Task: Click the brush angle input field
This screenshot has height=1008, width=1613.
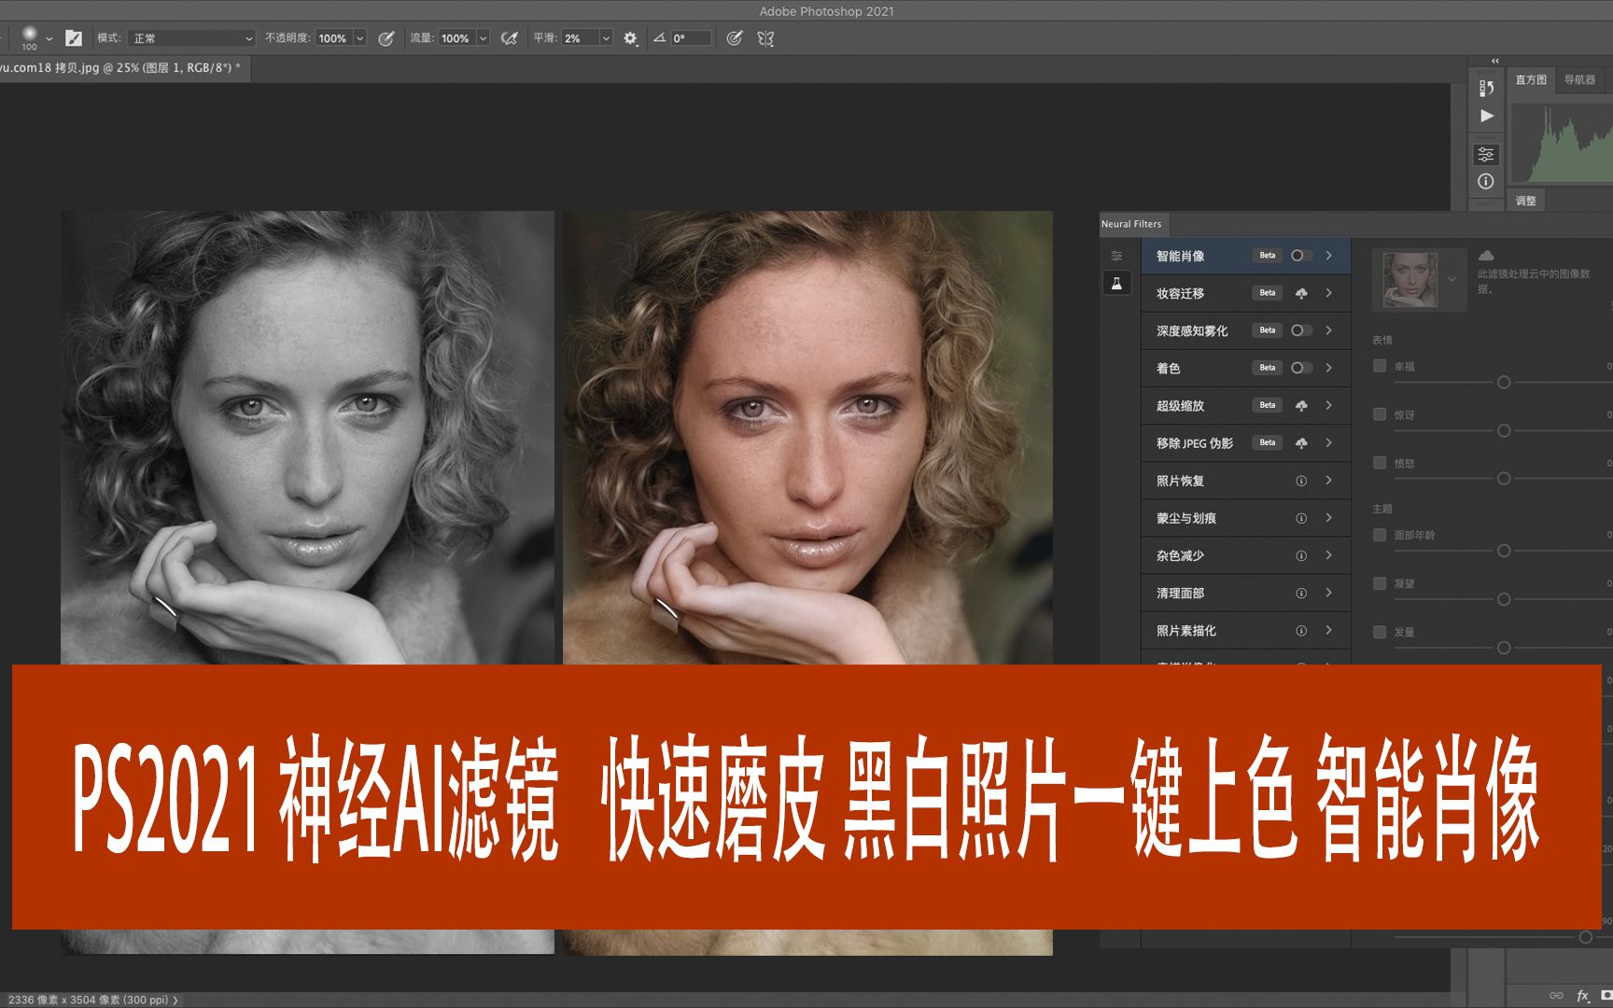Action: pyautogui.click(x=691, y=38)
